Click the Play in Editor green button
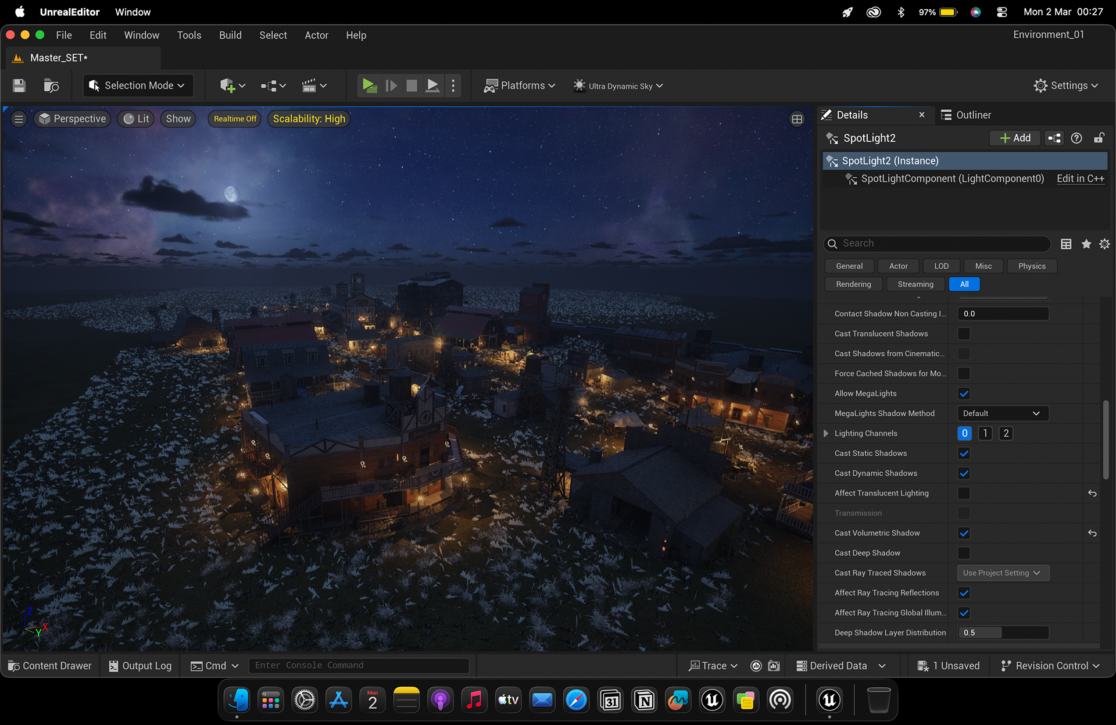 click(369, 85)
